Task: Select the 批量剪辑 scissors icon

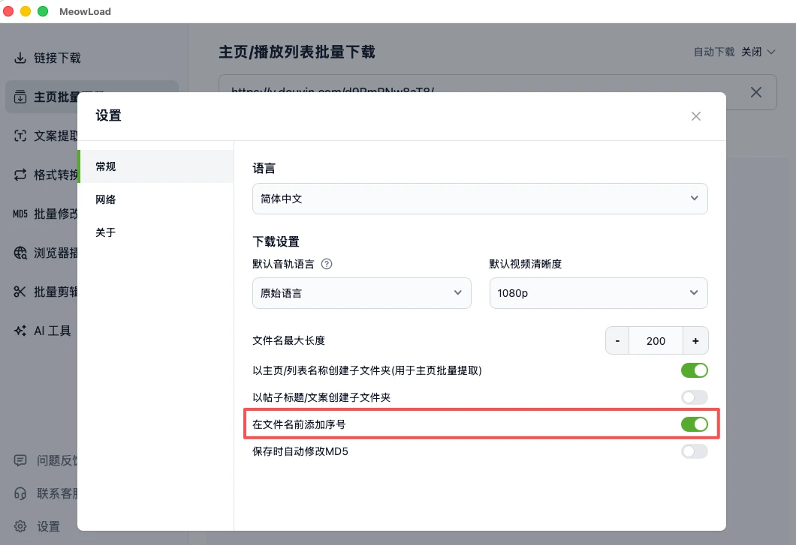Action: coord(20,292)
